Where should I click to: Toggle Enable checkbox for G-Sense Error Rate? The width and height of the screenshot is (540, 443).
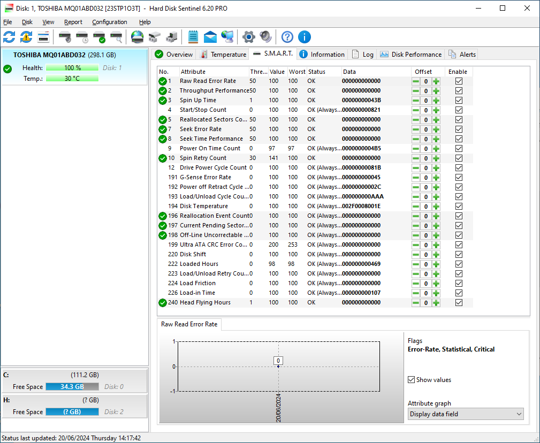459,178
